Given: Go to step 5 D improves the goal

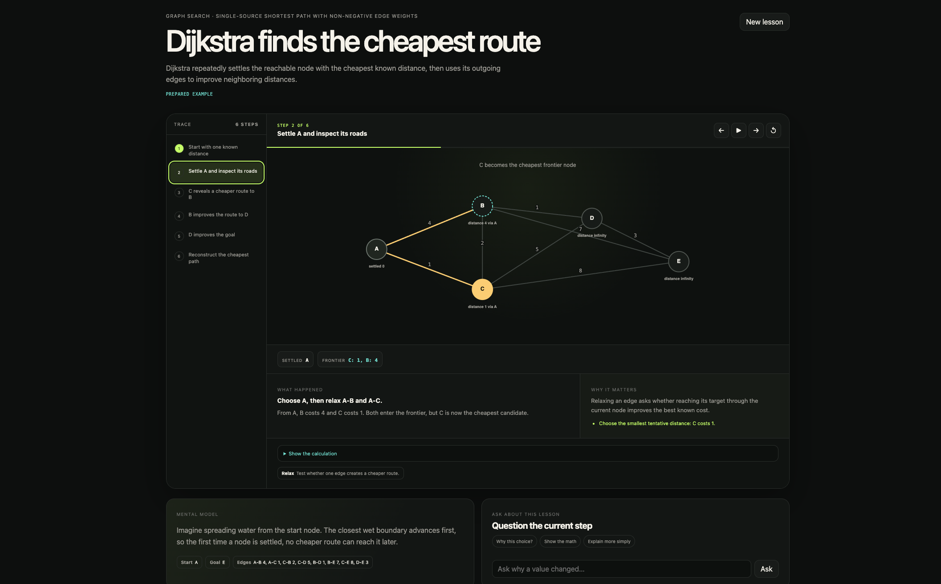Looking at the screenshot, I should pos(216,235).
